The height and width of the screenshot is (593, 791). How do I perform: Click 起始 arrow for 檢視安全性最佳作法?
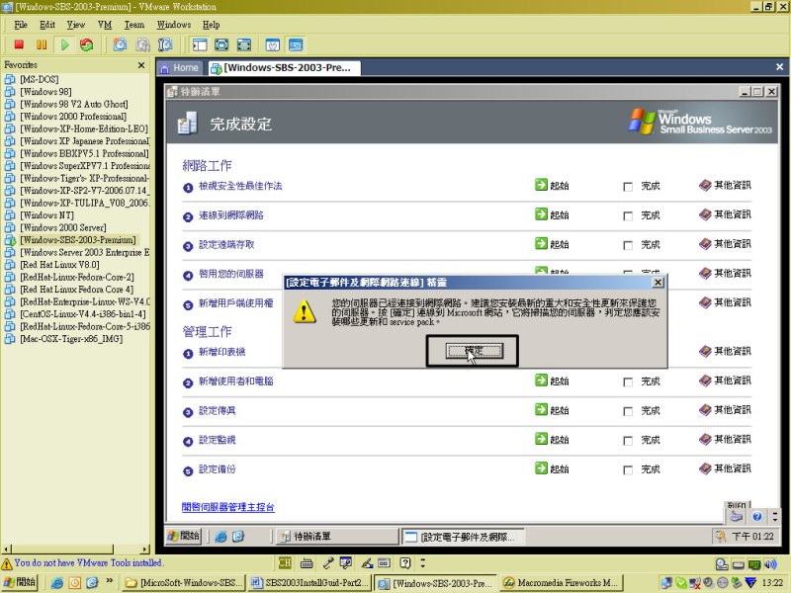click(541, 185)
